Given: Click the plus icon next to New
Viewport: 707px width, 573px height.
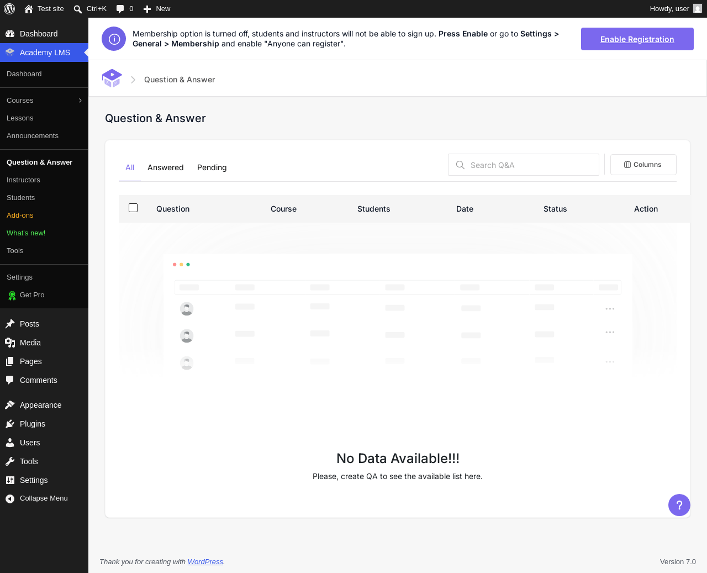Looking at the screenshot, I should click(x=147, y=9).
